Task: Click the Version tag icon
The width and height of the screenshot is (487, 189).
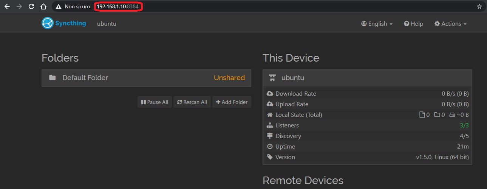Action: click(270, 157)
